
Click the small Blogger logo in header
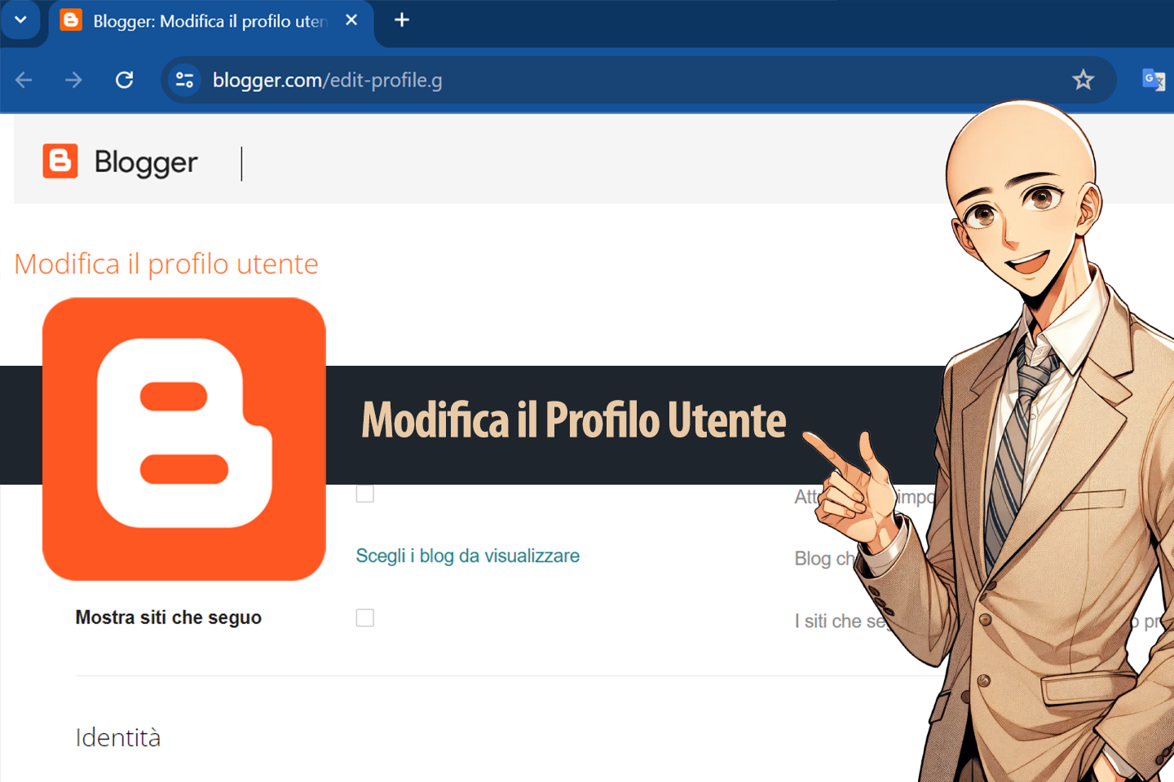pyautogui.click(x=60, y=161)
